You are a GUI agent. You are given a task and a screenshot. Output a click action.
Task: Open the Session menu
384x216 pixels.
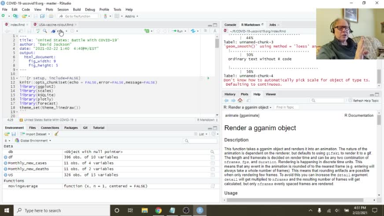pyautogui.click(x=63, y=10)
